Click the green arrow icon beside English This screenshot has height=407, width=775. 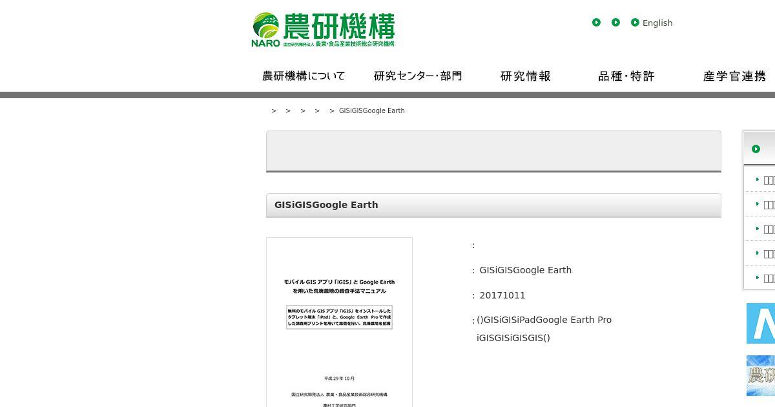point(635,23)
